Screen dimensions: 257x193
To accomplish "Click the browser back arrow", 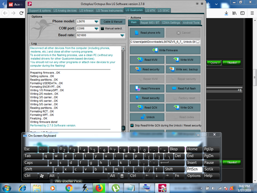I will (x=5, y=13).
